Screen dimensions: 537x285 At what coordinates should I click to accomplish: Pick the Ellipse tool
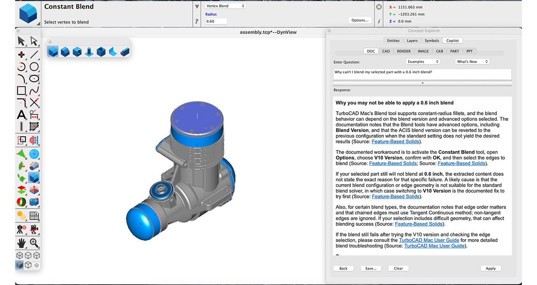point(34,79)
